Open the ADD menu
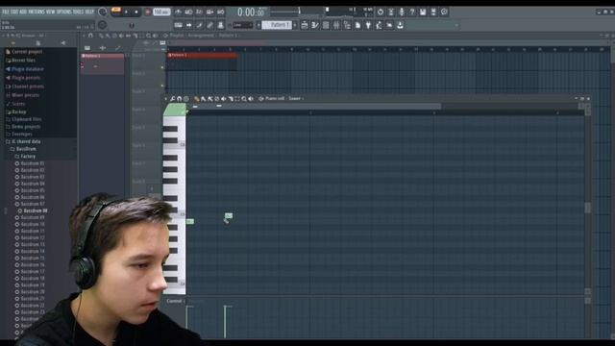 (23, 12)
